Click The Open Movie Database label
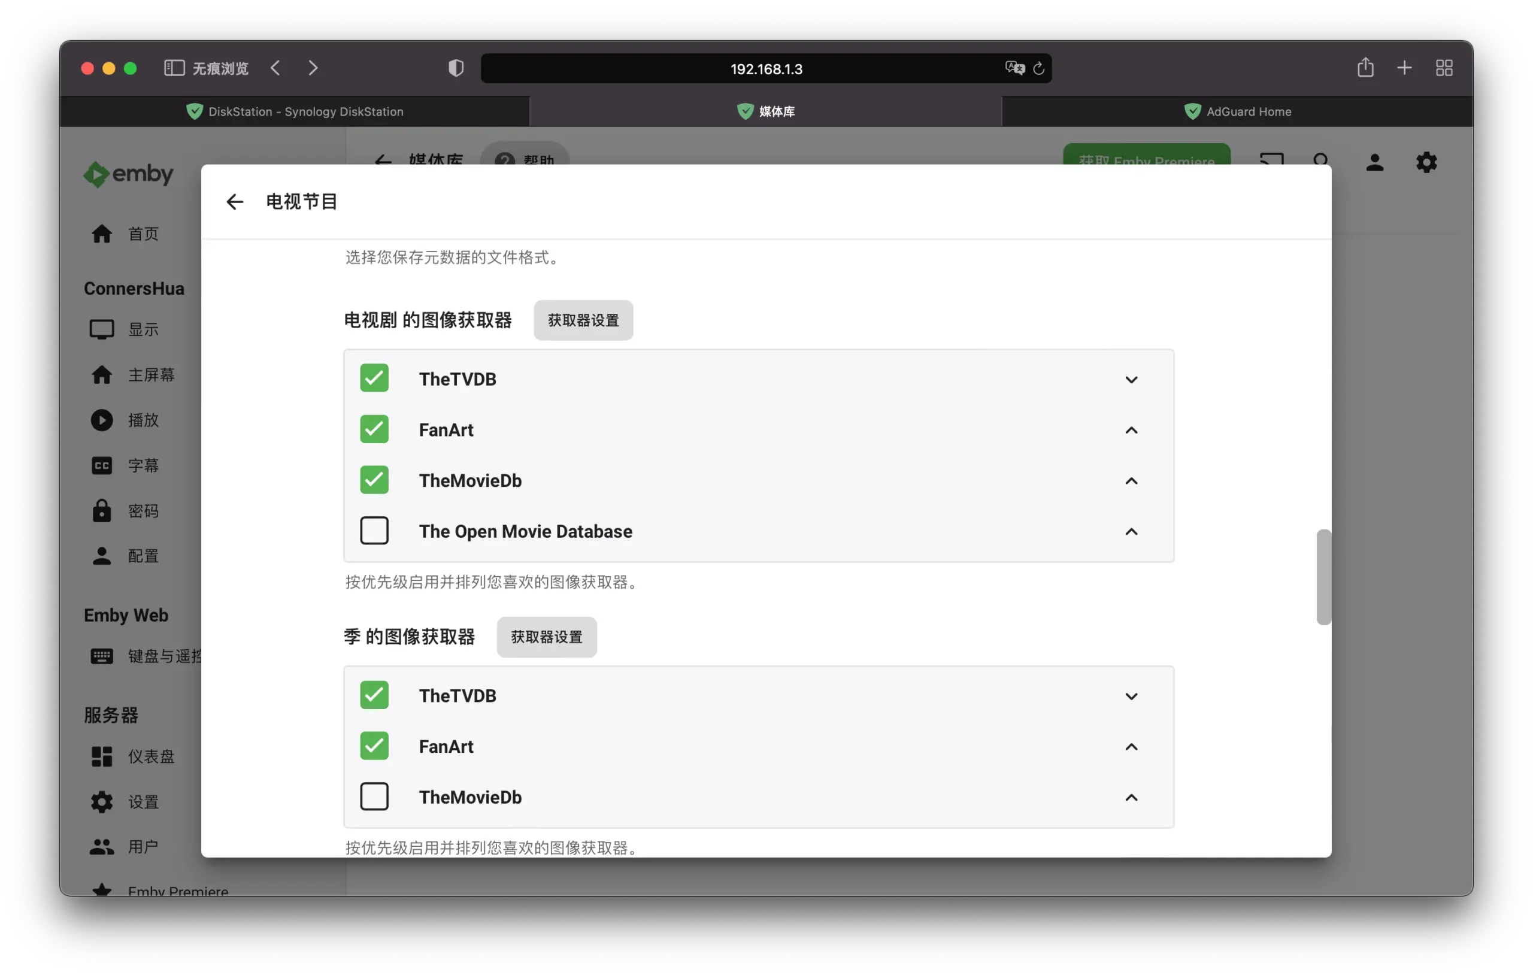The height and width of the screenshot is (975, 1533). (x=525, y=531)
